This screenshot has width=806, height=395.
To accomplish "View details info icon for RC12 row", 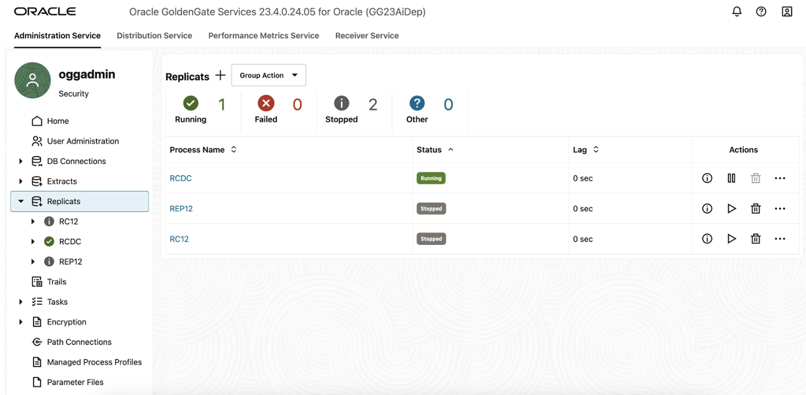I will 707,239.
